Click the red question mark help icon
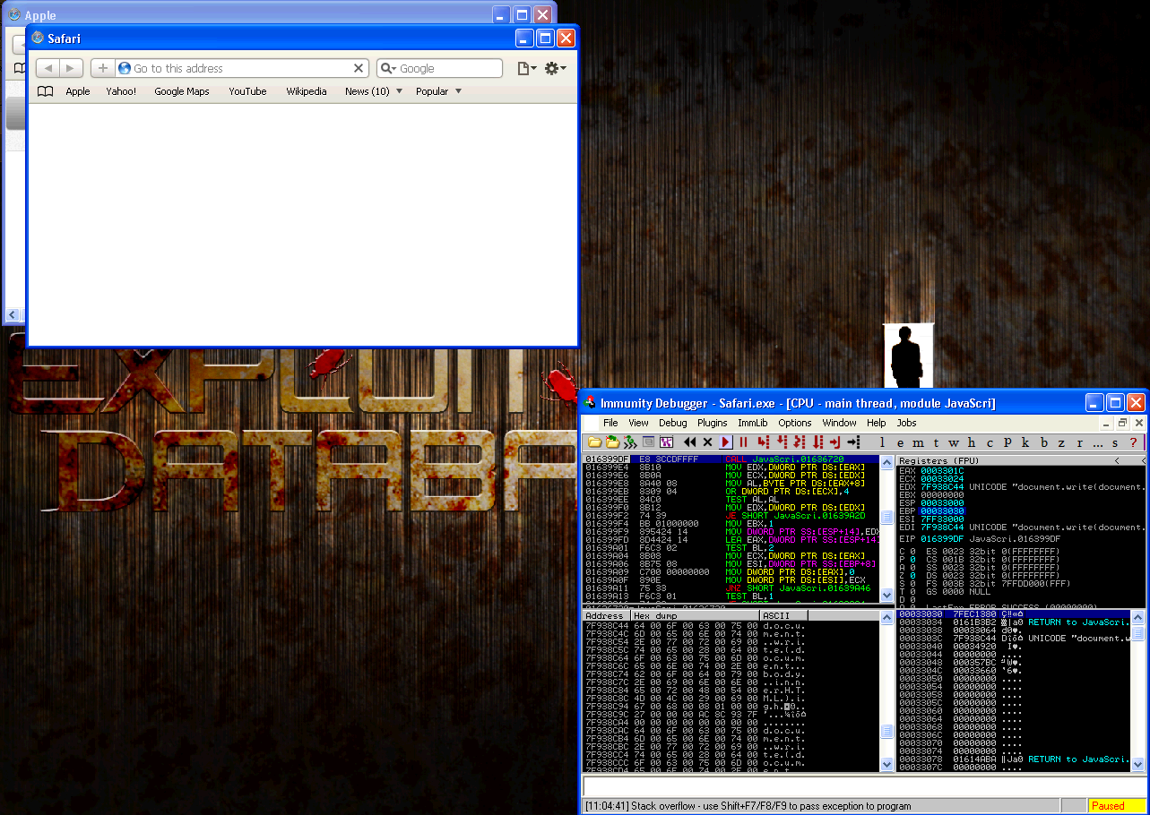Viewport: 1150px width, 815px height. (1133, 442)
